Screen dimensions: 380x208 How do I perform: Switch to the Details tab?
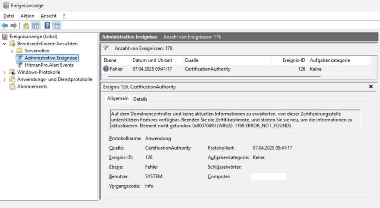140,99
